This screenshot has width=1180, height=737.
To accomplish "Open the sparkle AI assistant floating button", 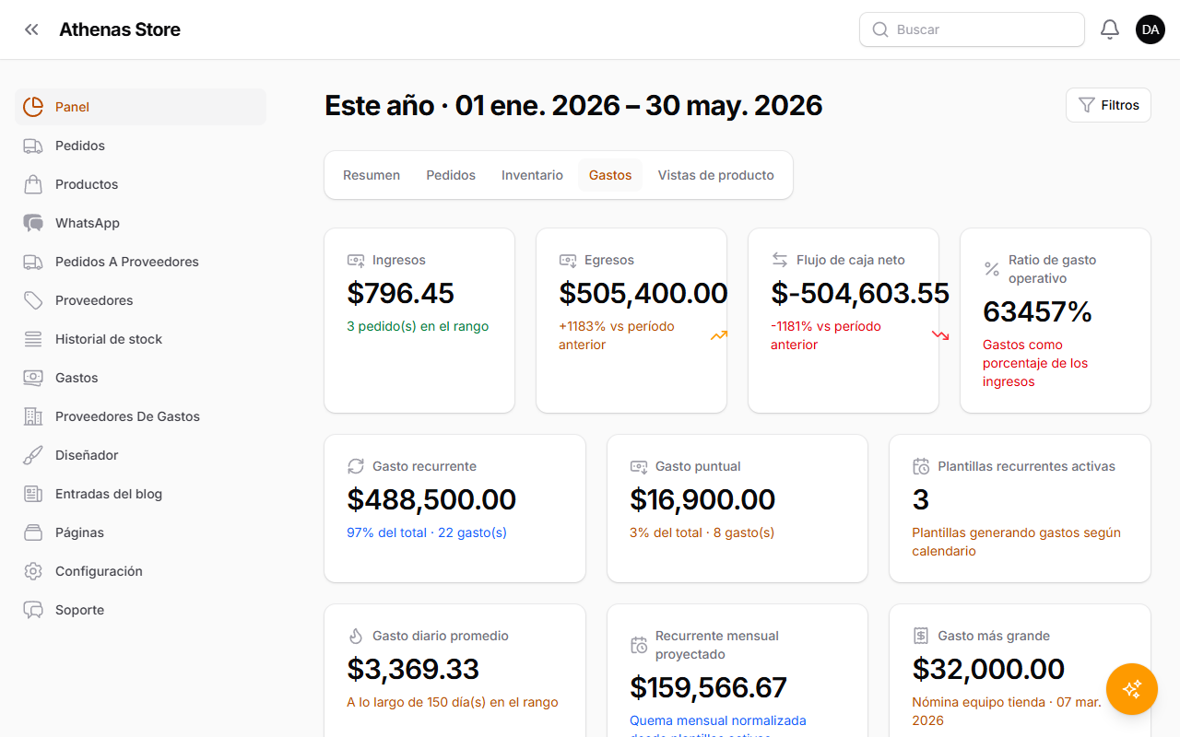I will coord(1132,689).
